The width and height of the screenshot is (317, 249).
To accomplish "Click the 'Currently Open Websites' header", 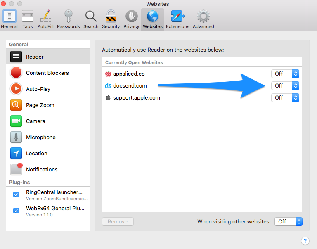I will pyautogui.click(x=134, y=62).
